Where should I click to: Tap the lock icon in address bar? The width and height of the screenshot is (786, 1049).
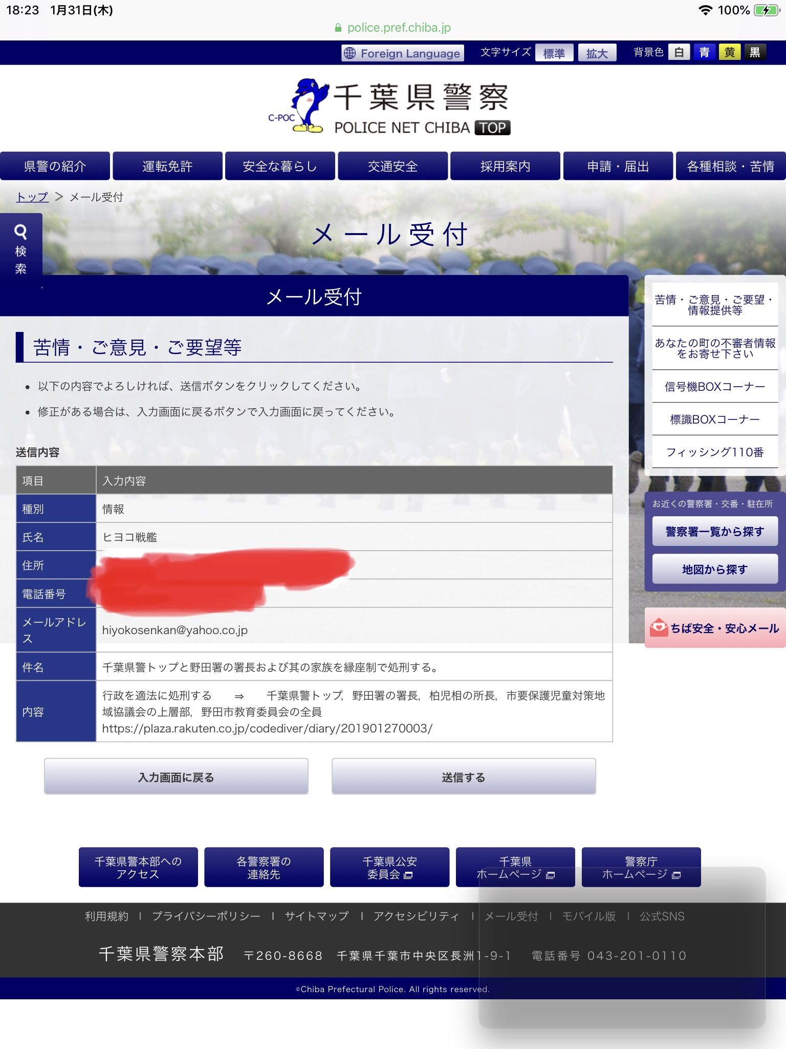click(x=338, y=28)
